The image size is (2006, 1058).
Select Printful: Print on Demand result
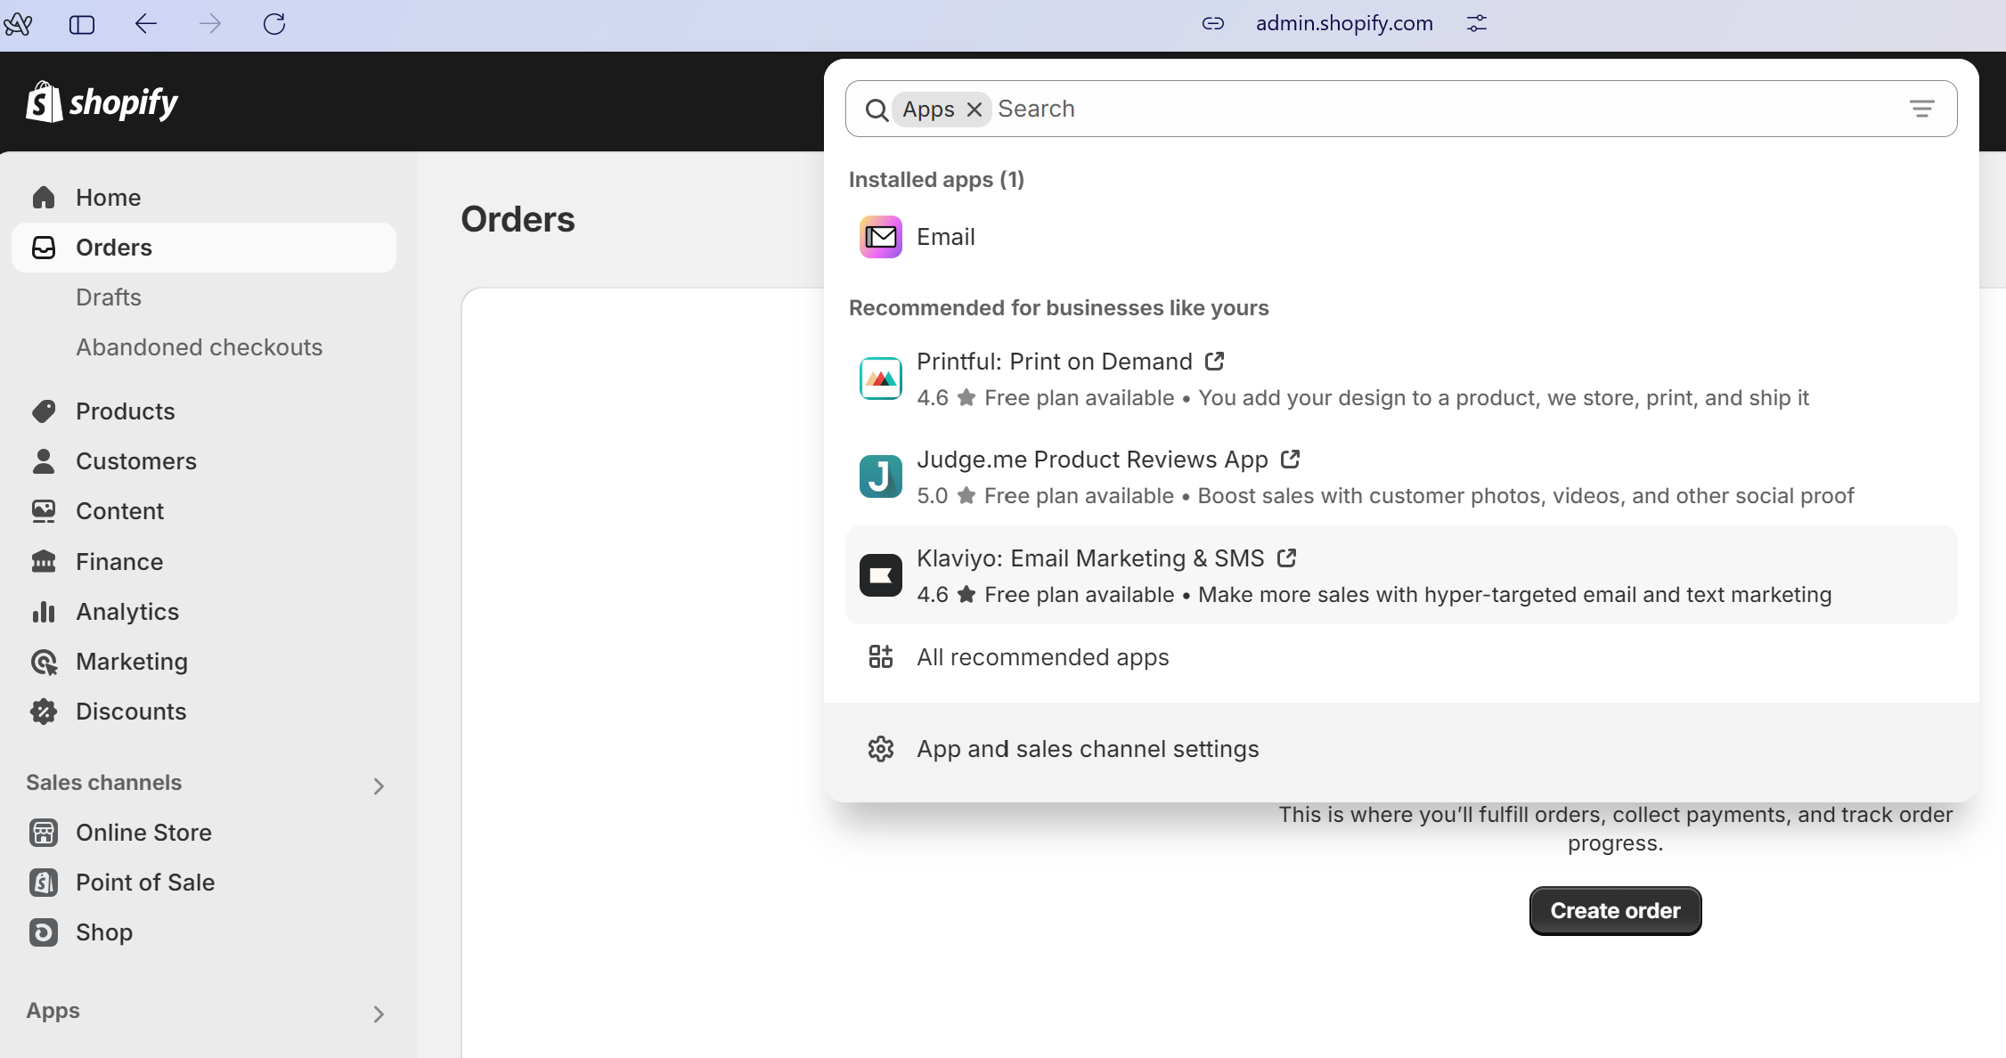tap(1401, 379)
